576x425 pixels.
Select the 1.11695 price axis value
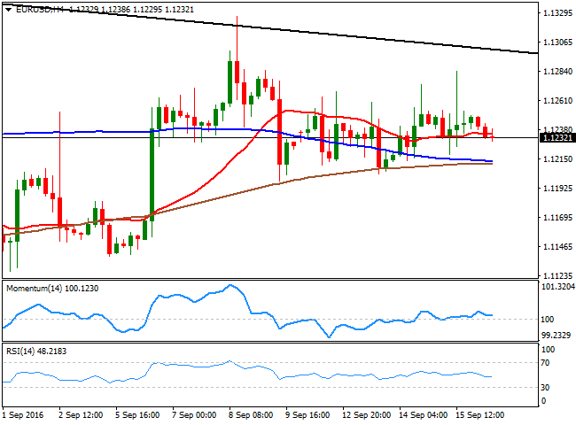pyautogui.click(x=557, y=218)
